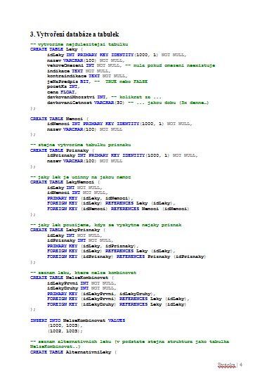274x383 pixels.
Task: Click the "jeNaPredpis BIT" line
Action: [97, 82]
